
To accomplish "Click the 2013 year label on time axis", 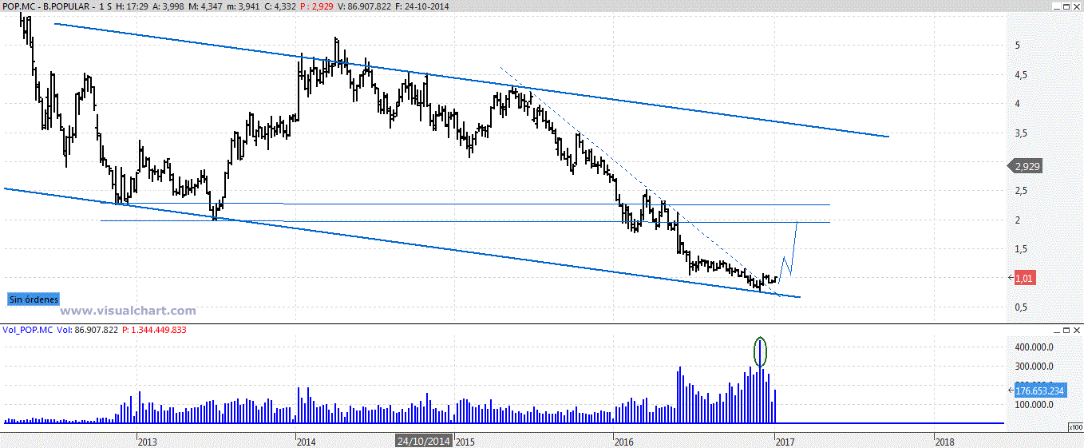I will (x=146, y=441).
